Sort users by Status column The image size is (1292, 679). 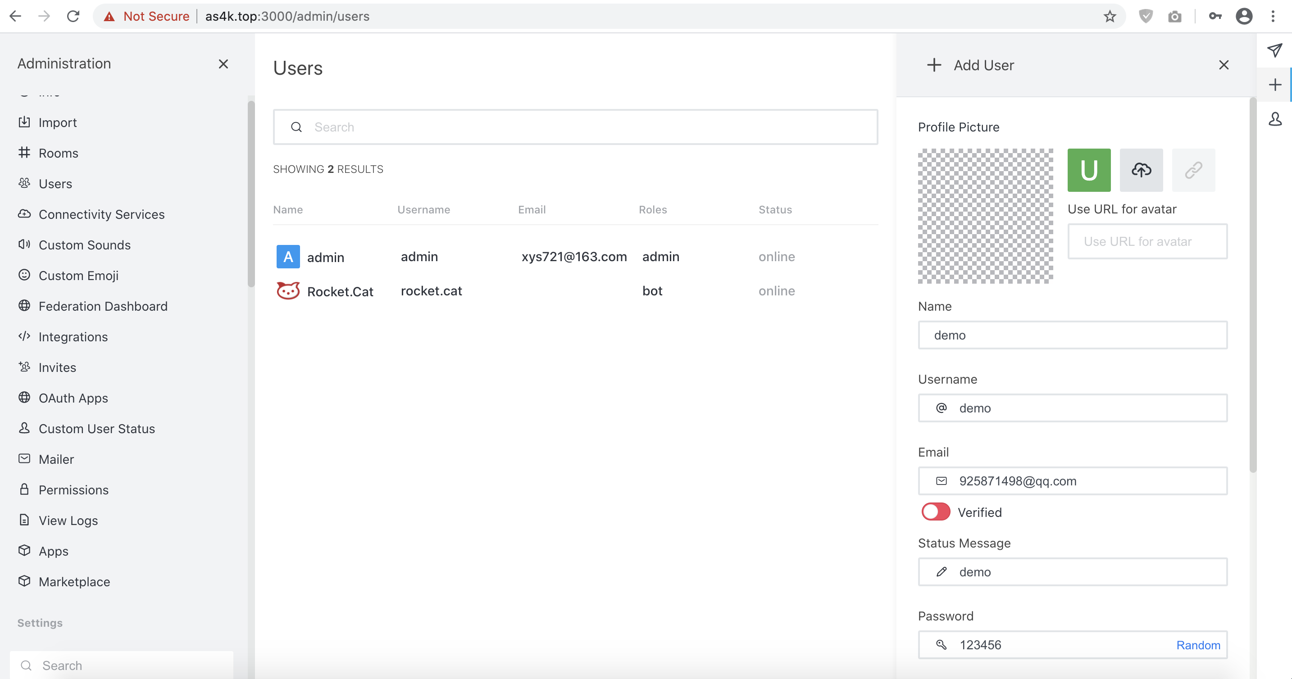tap(775, 210)
